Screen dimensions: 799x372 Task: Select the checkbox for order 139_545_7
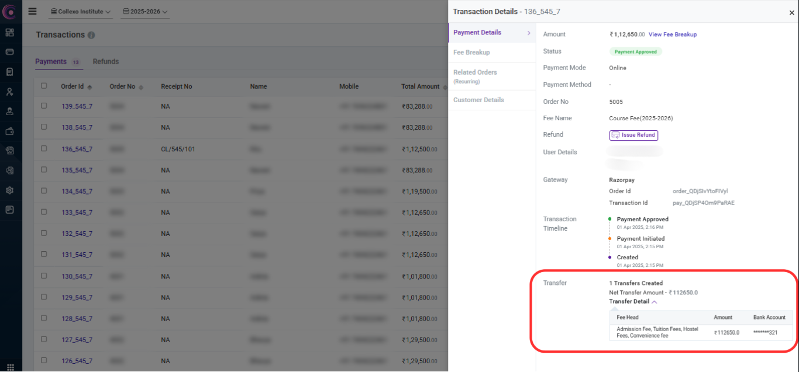point(44,106)
